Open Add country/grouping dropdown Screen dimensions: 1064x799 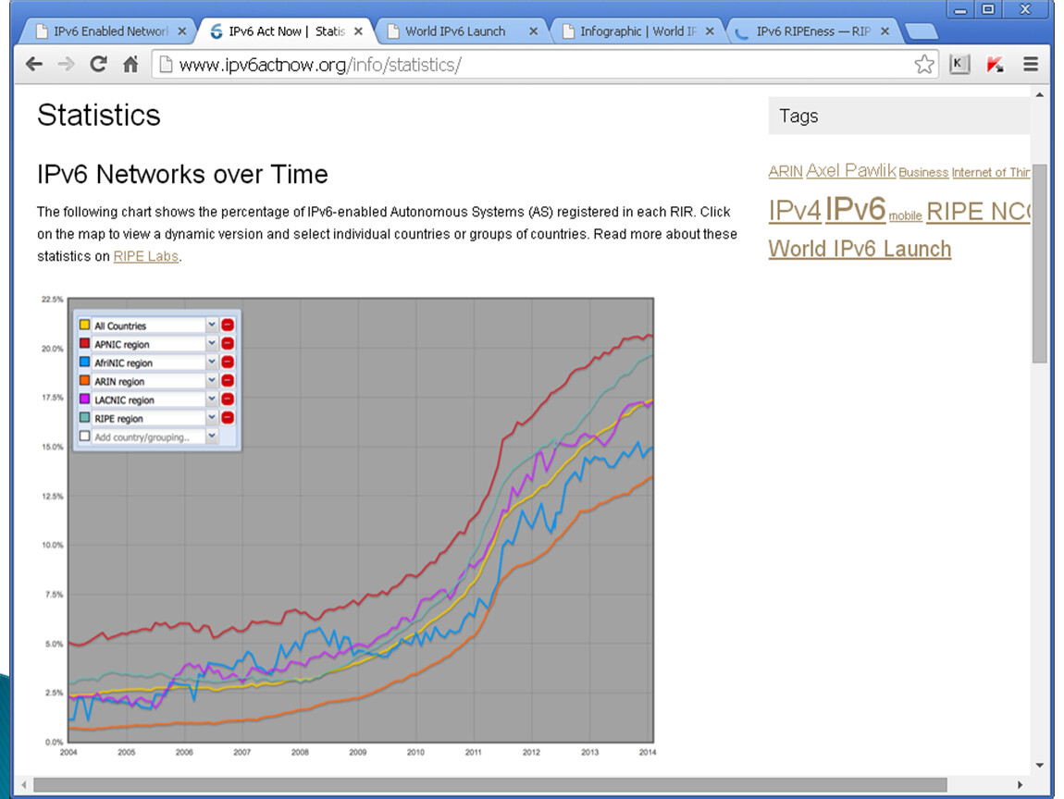point(212,436)
